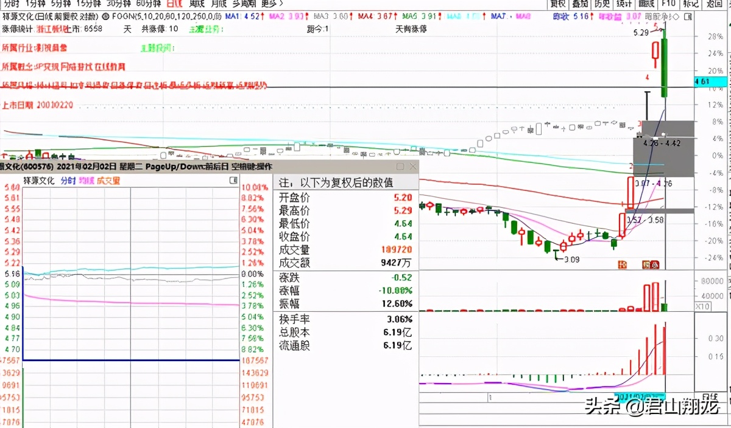Image resolution: width=731 pixels, height=428 pixels.
Task: Click the 天阁涨停 label
Action: pyautogui.click(x=411, y=29)
